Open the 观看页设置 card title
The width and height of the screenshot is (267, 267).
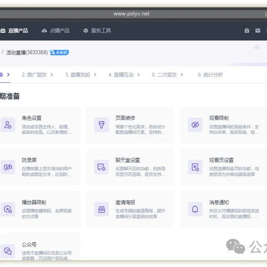(221, 160)
